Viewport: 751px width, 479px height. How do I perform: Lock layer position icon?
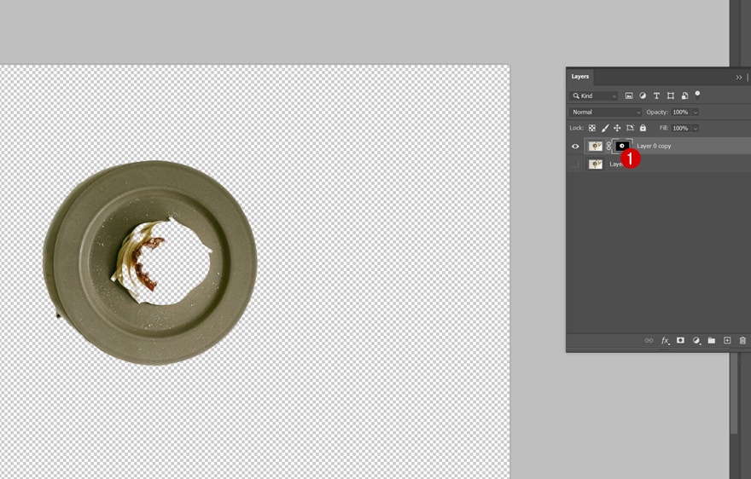point(617,128)
